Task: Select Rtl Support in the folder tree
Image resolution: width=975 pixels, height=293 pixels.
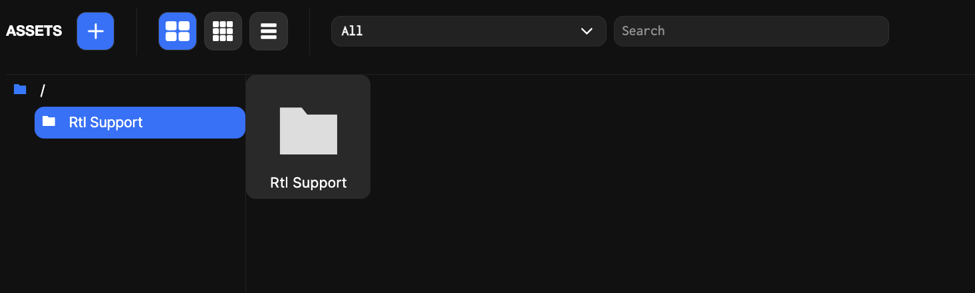Action: coord(140,123)
